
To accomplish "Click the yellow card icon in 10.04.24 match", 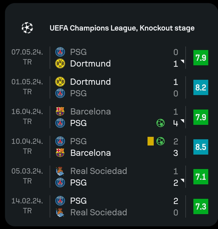I will tap(150, 141).
